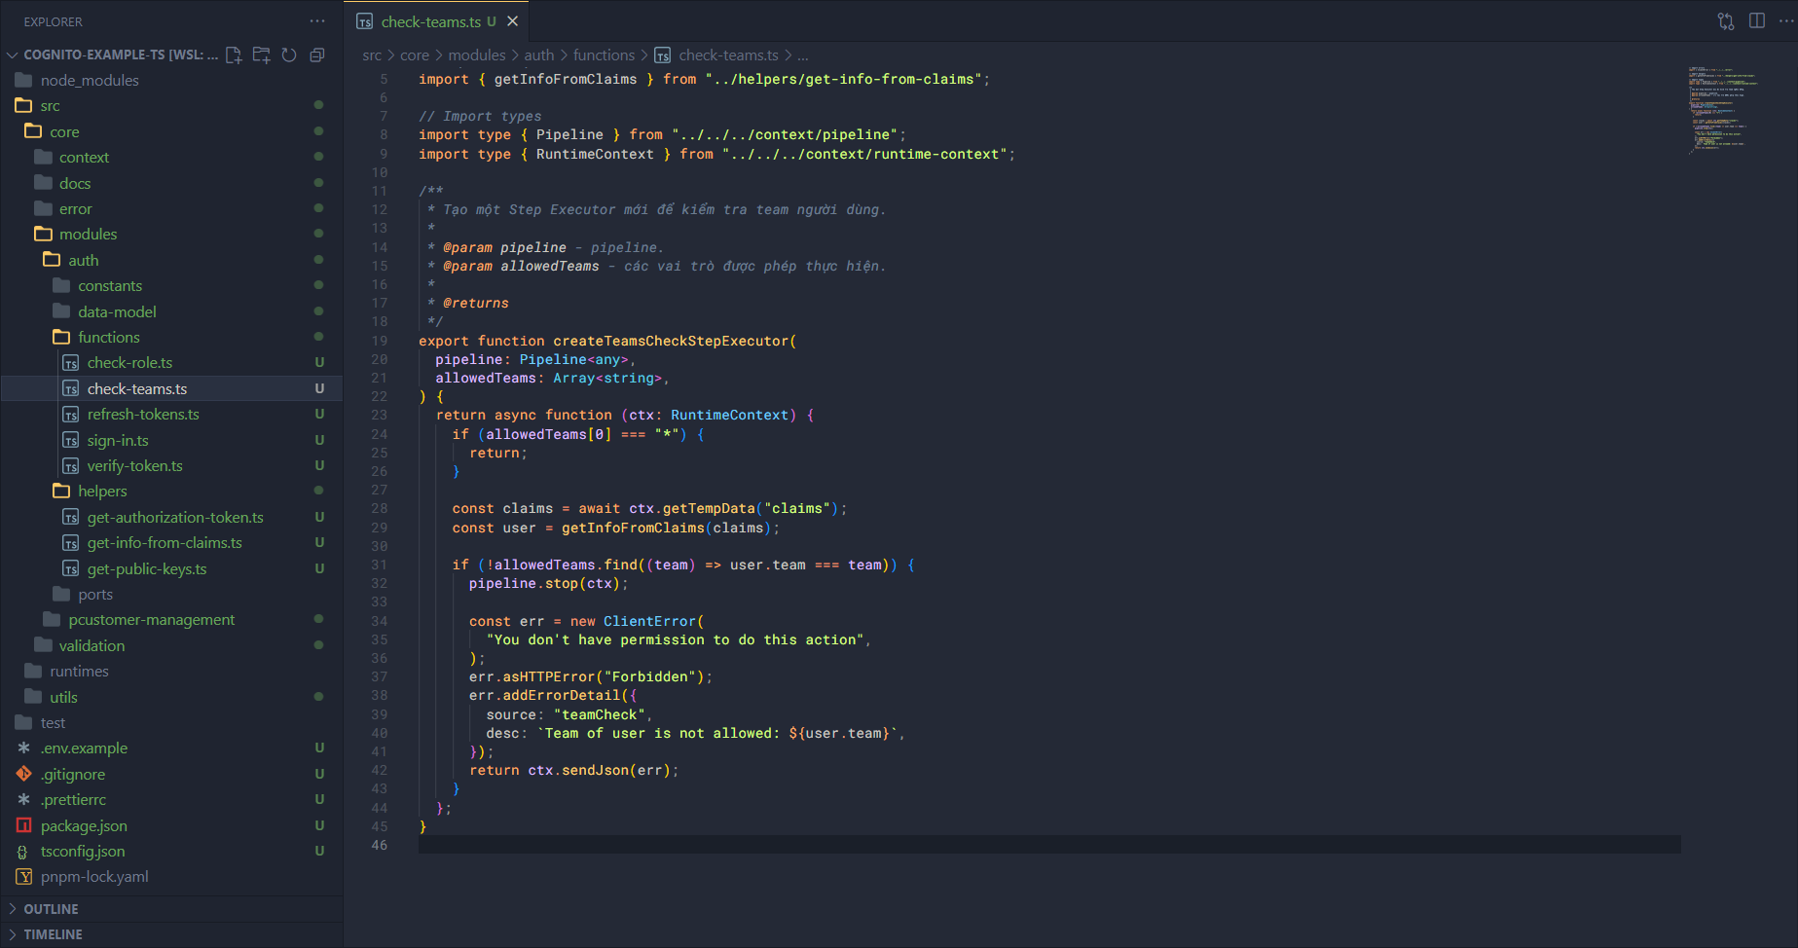Open the source control changes icon
This screenshot has width=1798, height=948.
click(1726, 20)
